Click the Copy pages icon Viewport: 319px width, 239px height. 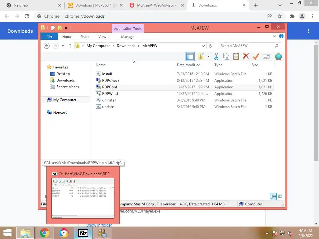tap(226, 56)
